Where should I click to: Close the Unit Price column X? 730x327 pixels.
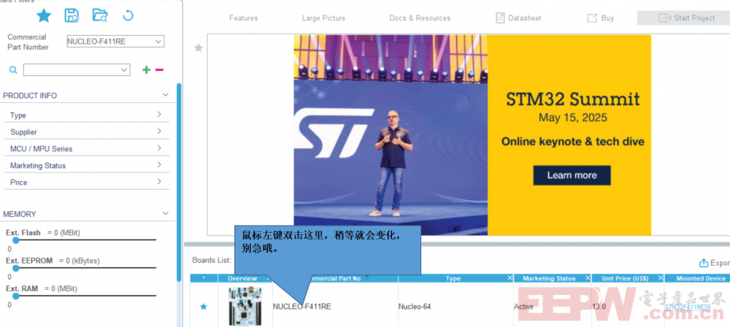(660, 278)
